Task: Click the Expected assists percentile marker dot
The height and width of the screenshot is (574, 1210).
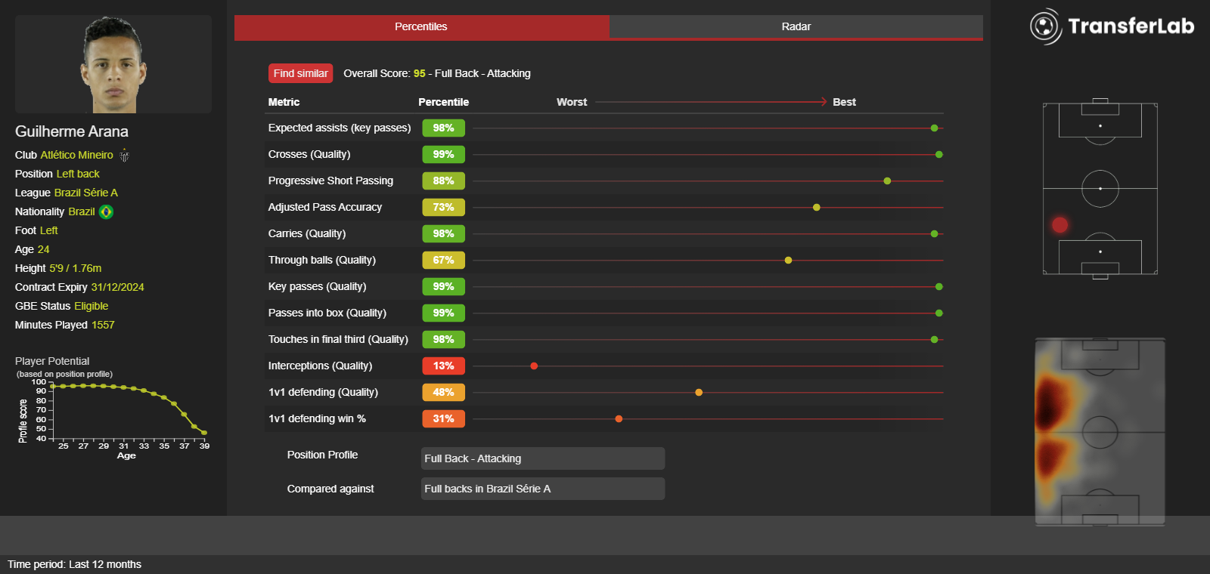Action: pos(934,128)
